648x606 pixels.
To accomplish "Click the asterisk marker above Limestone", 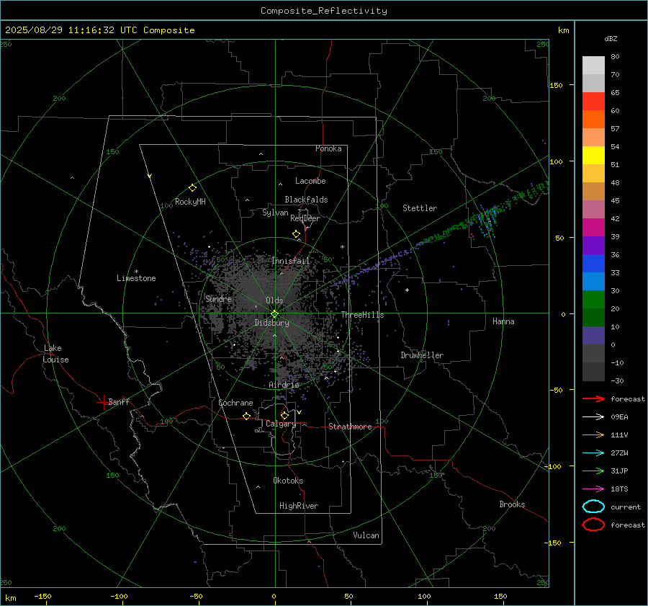I will pyautogui.click(x=136, y=272).
